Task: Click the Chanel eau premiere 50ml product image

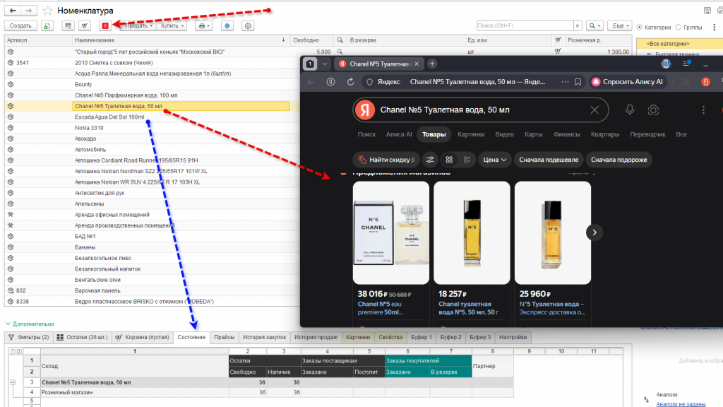Action: click(391, 232)
